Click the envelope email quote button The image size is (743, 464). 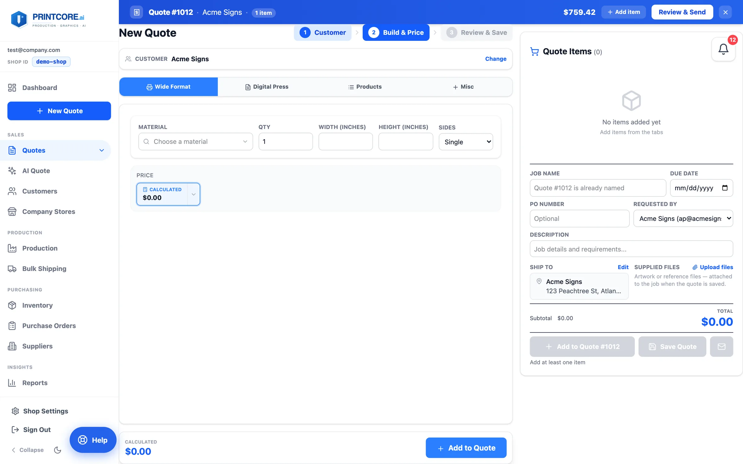click(x=721, y=346)
